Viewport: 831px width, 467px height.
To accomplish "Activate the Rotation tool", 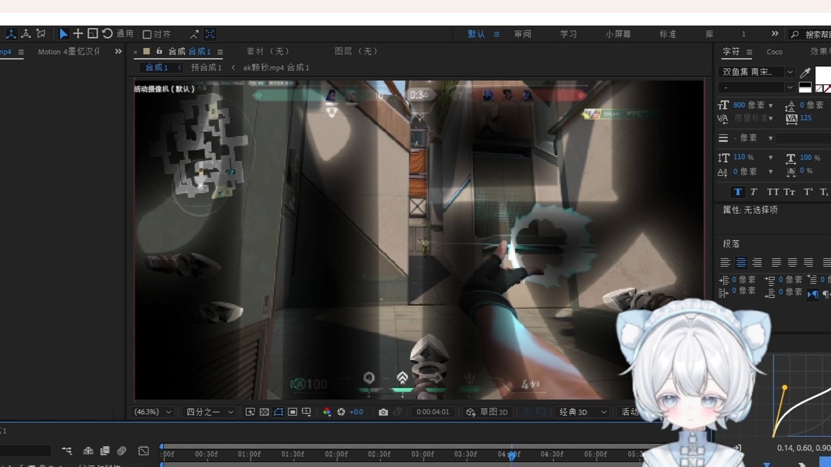I will click(x=106, y=34).
